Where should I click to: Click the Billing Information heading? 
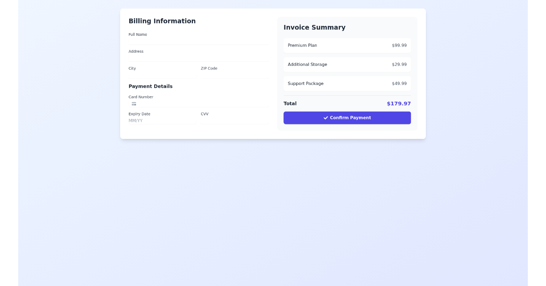(x=162, y=21)
